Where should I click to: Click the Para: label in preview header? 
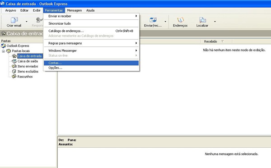pyautogui.click(x=72, y=140)
